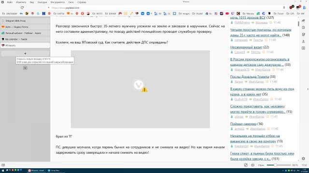309x173 pixels.
Task: Click the add web panel plus icon
Action: 304,48
